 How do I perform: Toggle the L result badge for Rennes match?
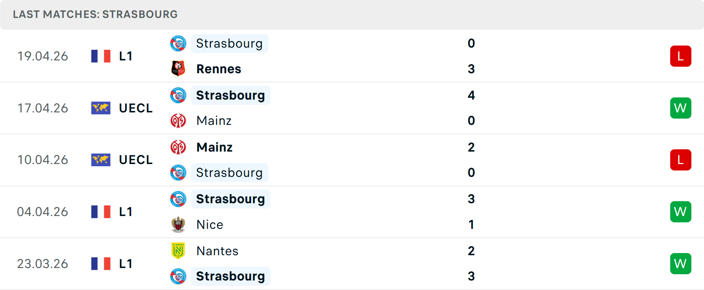tap(681, 56)
